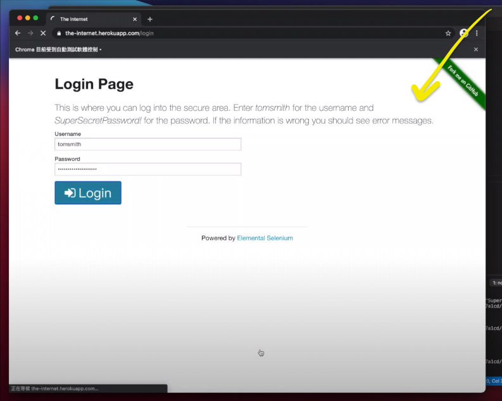Click the 'Login Page' heading
Screen dimensions: 502x401
(94, 84)
